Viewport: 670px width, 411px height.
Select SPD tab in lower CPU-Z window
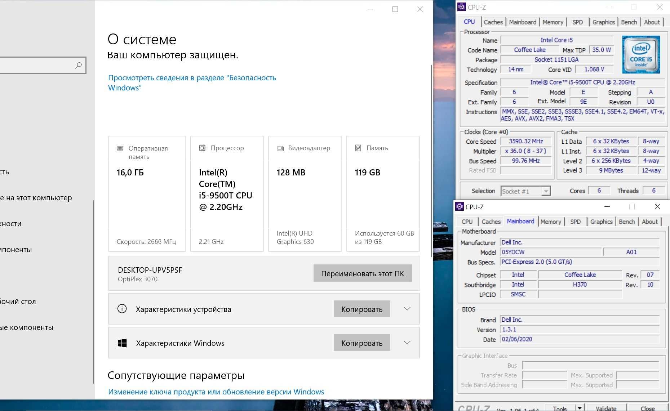click(x=575, y=222)
